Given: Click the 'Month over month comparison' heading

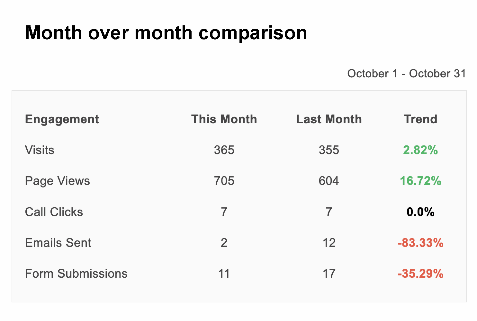Looking at the screenshot, I should click(x=166, y=33).
